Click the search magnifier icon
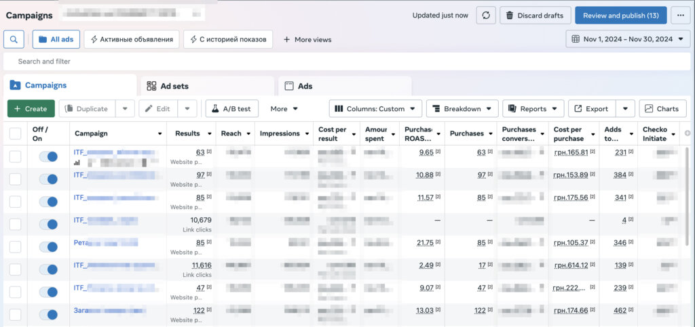Image resolution: width=695 pixels, height=327 pixels. (x=14, y=39)
